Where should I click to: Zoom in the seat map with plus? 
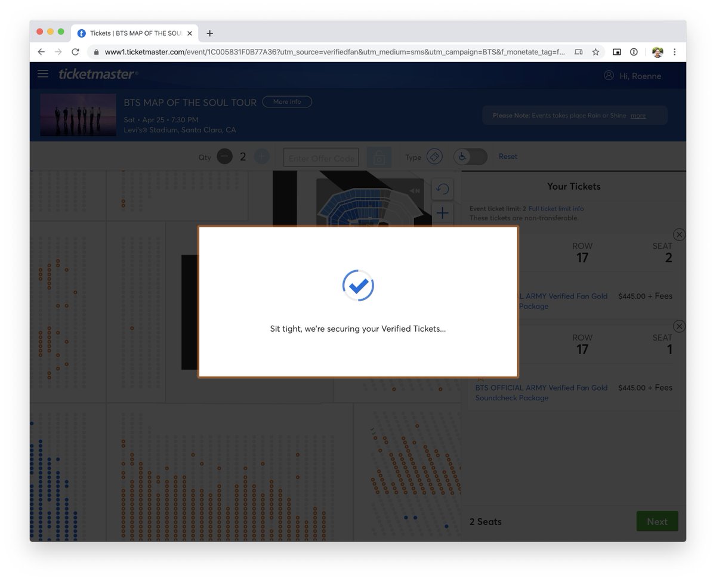click(443, 213)
